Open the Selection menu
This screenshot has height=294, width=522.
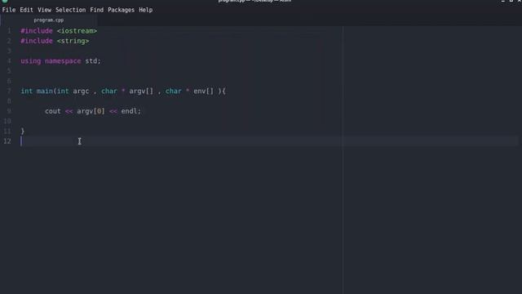[71, 10]
